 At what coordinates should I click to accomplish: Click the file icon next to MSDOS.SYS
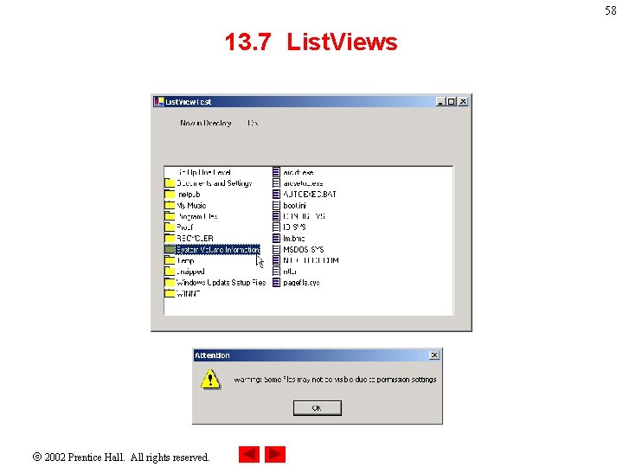tap(276, 249)
